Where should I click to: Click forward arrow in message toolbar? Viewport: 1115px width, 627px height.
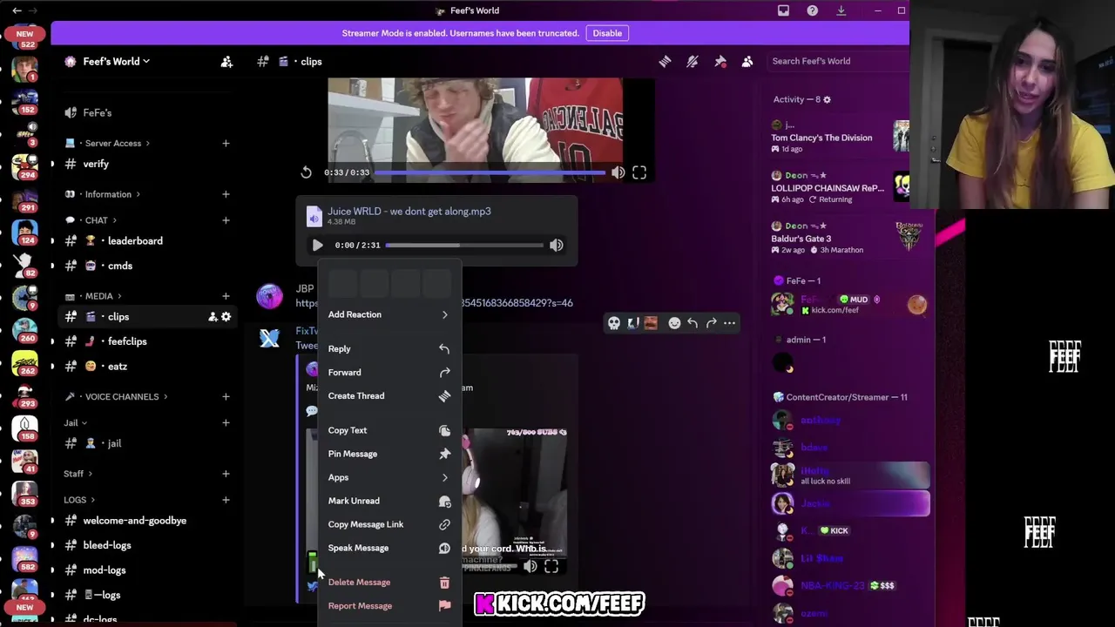coord(711,323)
